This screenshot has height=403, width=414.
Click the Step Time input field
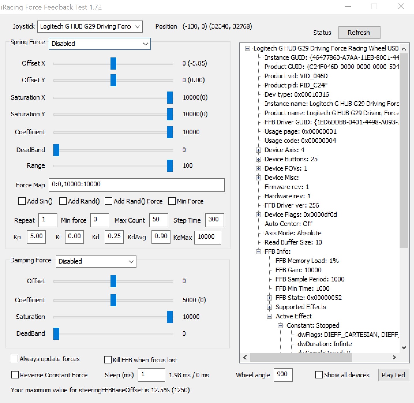pos(214,220)
